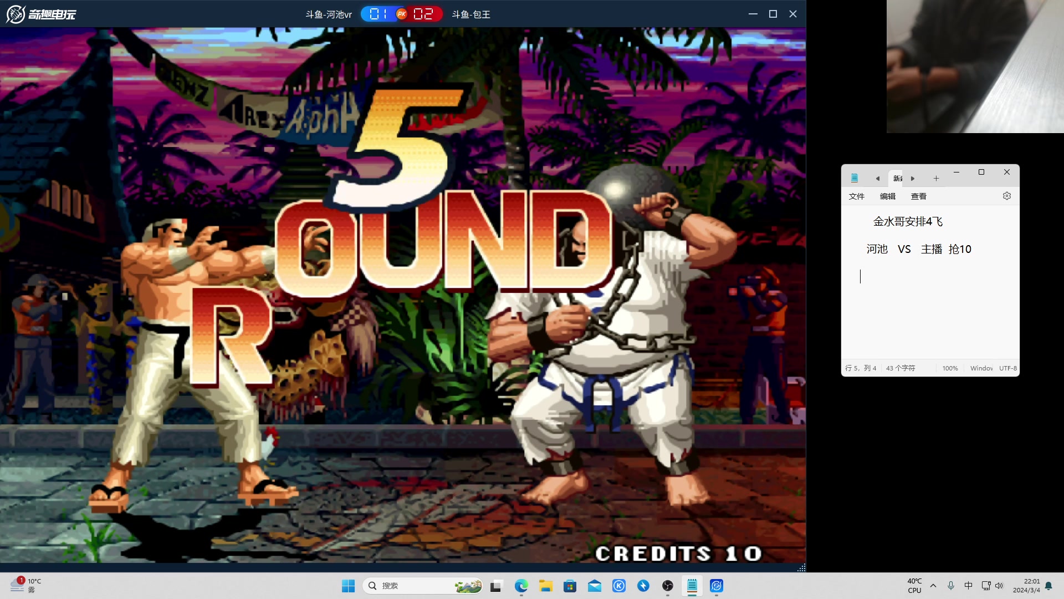Click the blue score 01 in the scoreboard
The image size is (1064, 599).
pyautogui.click(x=378, y=14)
